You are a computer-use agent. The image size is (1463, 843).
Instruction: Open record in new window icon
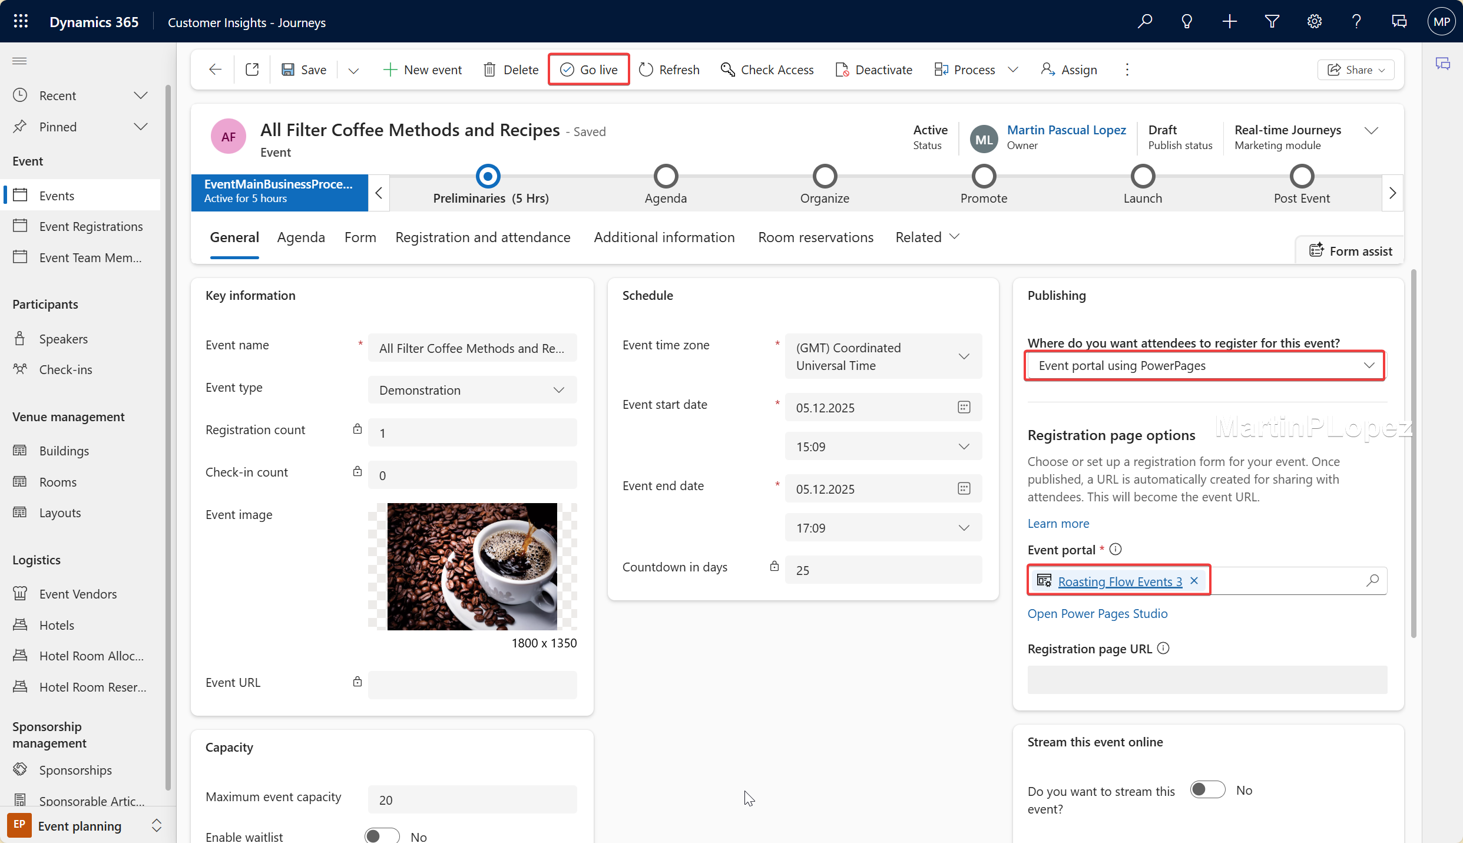pos(252,70)
